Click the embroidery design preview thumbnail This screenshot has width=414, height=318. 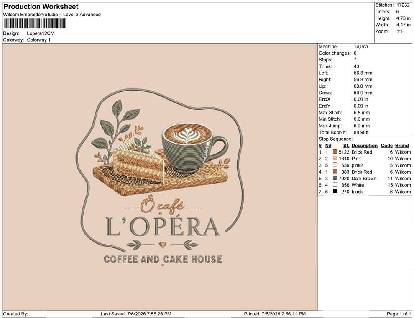pos(159,177)
